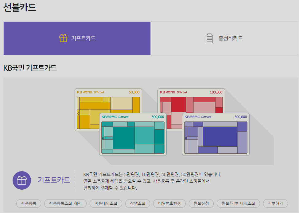Image resolution: width=299 pixels, height=213 pixels.
Task: Click the clipboard icon beside 충전식카드
Action: click(209, 38)
